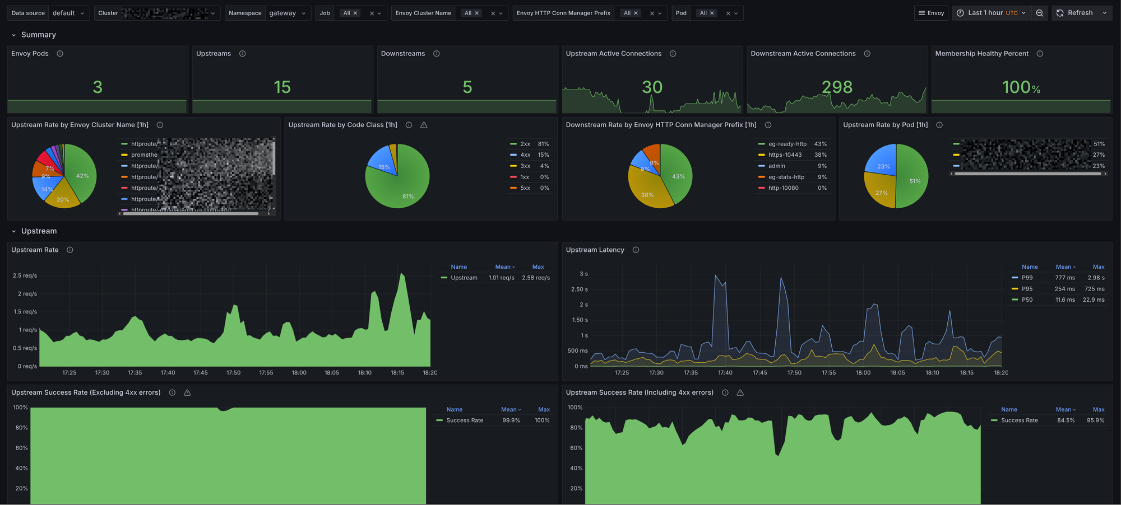Show info for Membership Healthy Percent panel
Viewport: 1121px width, 505px height.
click(x=1040, y=54)
